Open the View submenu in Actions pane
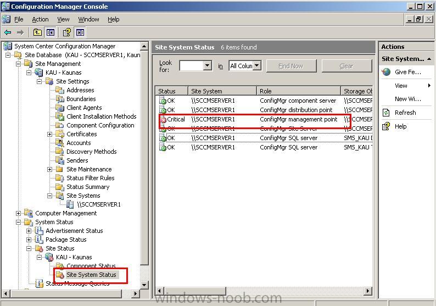The height and width of the screenshot is (306, 436). point(406,86)
